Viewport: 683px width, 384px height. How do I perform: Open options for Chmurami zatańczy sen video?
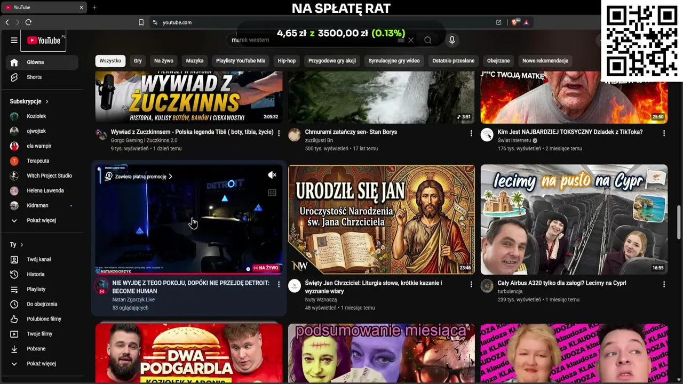coord(471,133)
